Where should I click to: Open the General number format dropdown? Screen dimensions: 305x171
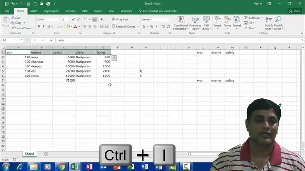coord(169,19)
